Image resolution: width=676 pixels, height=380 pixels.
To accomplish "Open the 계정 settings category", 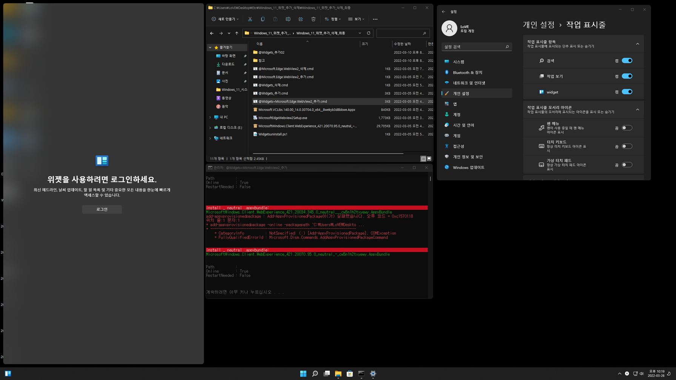I will coord(477,115).
